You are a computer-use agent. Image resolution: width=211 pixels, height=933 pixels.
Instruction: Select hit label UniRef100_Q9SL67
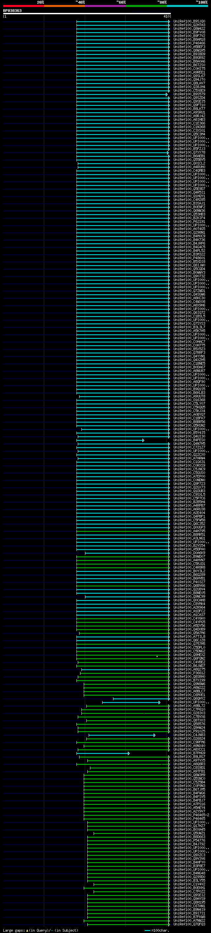click(189, 76)
